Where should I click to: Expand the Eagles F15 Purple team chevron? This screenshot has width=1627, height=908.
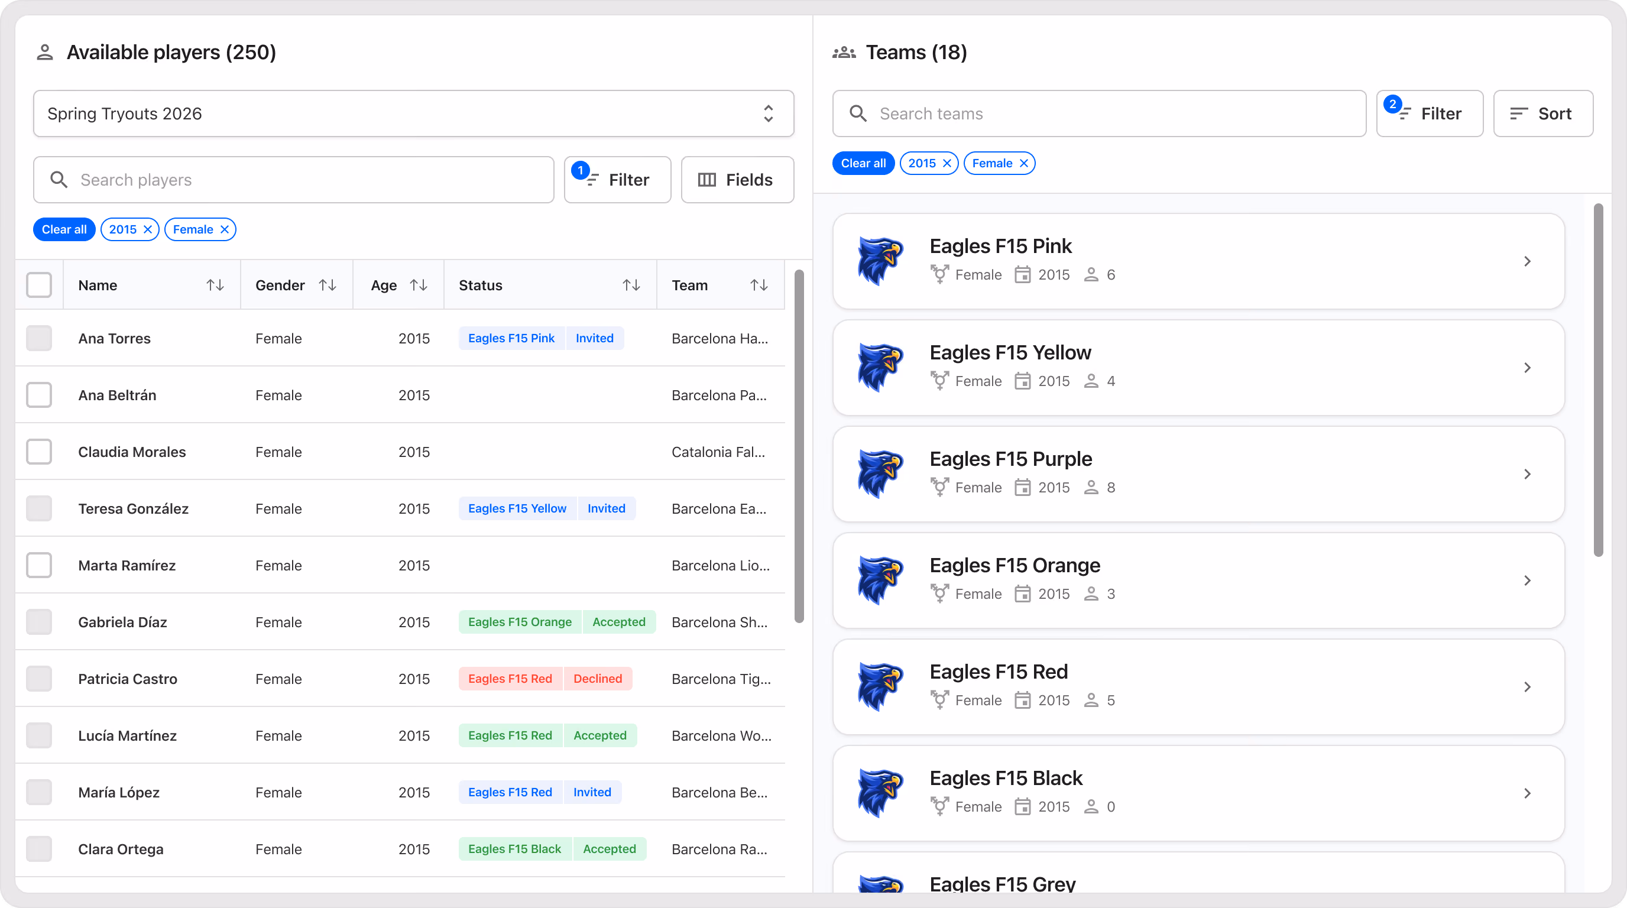pos(1527,474)
